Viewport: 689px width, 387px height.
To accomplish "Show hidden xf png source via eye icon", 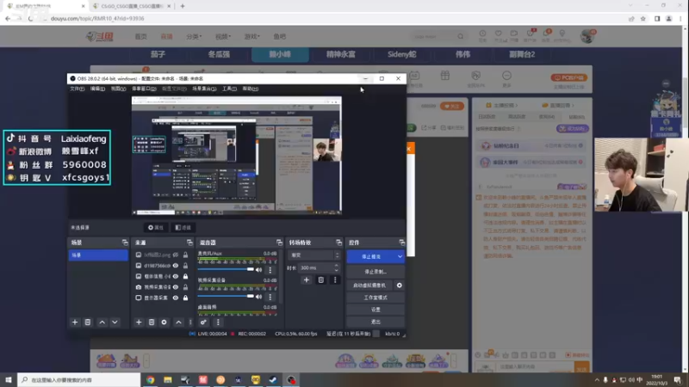I will (176, 255).
